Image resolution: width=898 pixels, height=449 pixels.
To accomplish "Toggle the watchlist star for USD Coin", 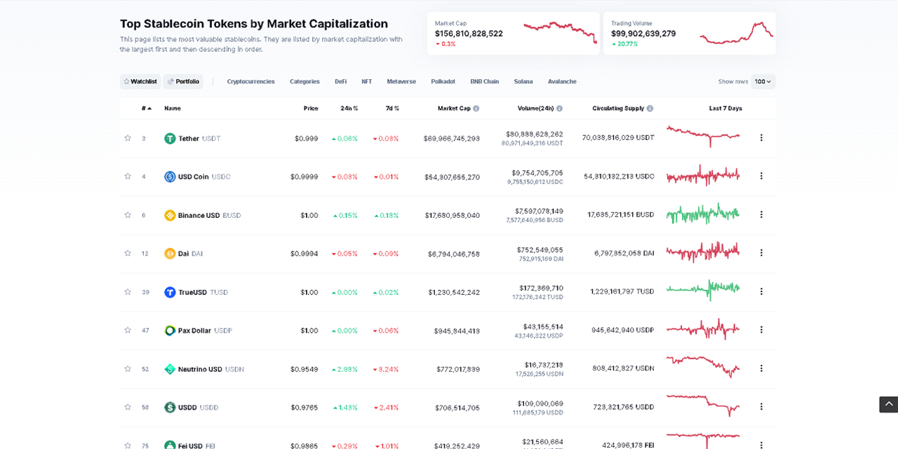I will pyautogui.click(x=128, y=177).
